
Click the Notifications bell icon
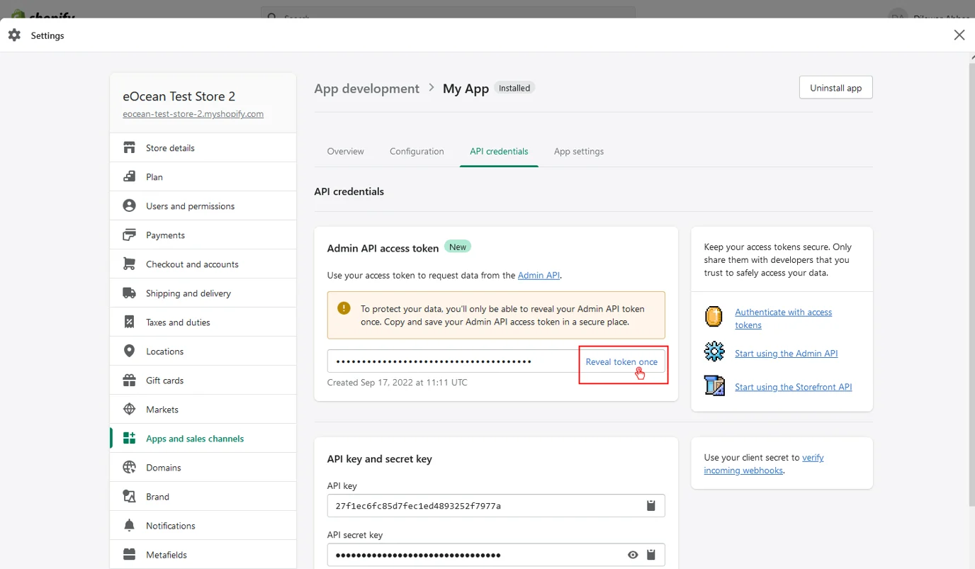129,526
